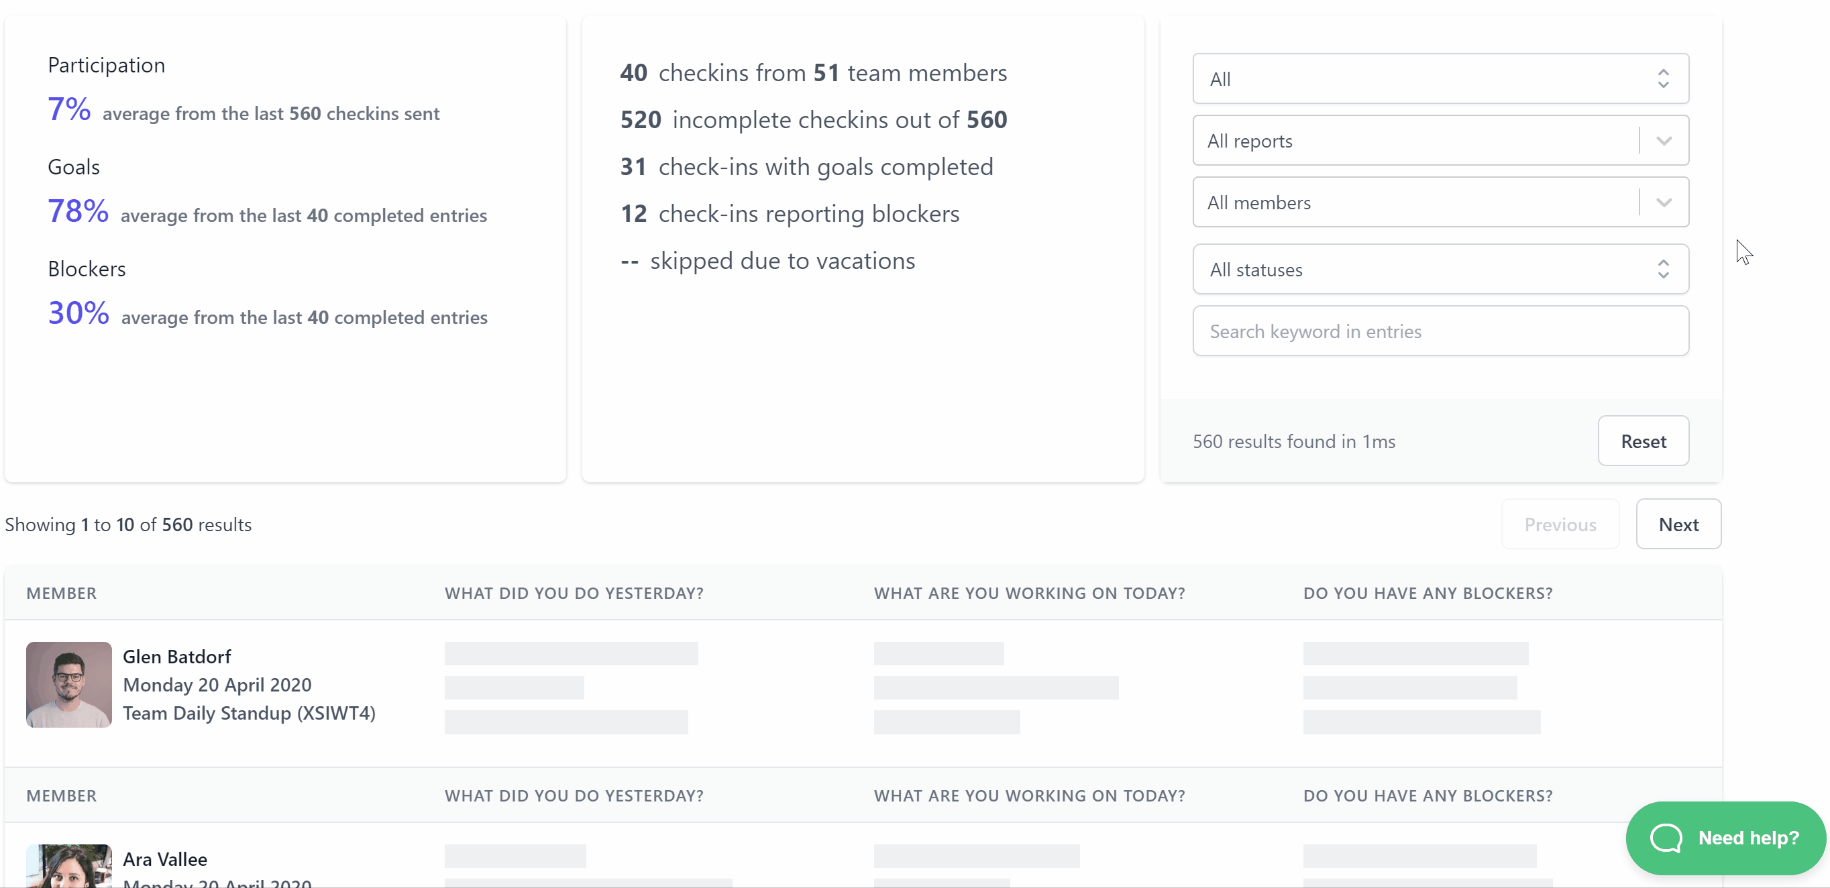Click 'Showing 1 to 10 of 560 results'
This screenshot has height=888, width=1830.
click(x=128, y=524)
